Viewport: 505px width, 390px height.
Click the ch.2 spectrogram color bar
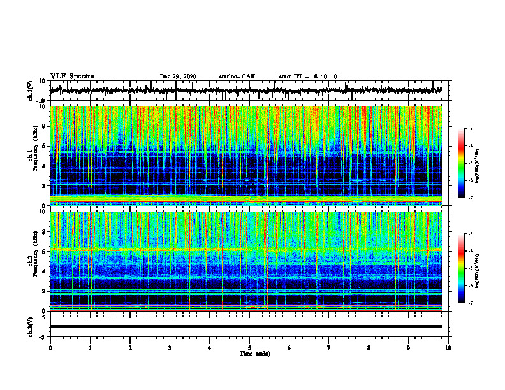tap(462, 268)
